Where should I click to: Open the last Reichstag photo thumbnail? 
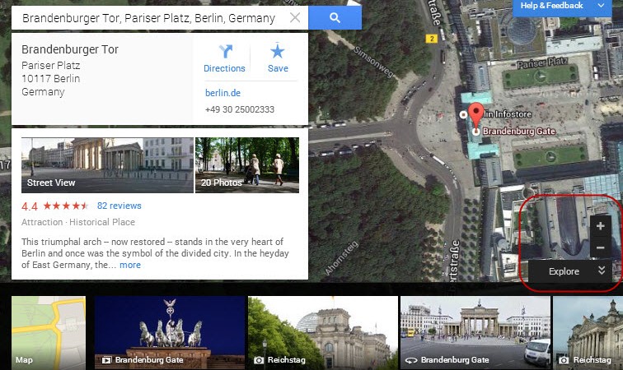point(588,333)
